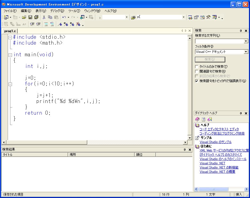Click the Undo arrow icon
Image resolution: width=250 pixels, height=198 pixels.
[x=64, y=17]
